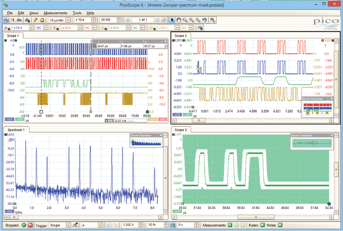Select the Scope 1 view tab

pos(13,35)
